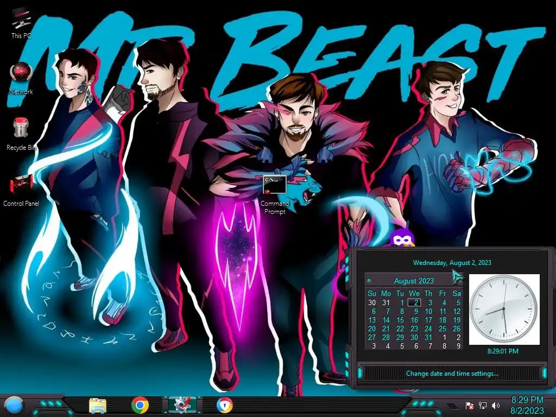
Task: Open the This PC desktop icon
Action: click(21, 23)
